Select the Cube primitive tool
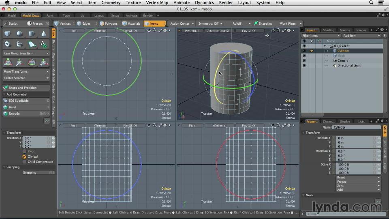The height and width of the screenshot is (219, 389). point(8,33)
